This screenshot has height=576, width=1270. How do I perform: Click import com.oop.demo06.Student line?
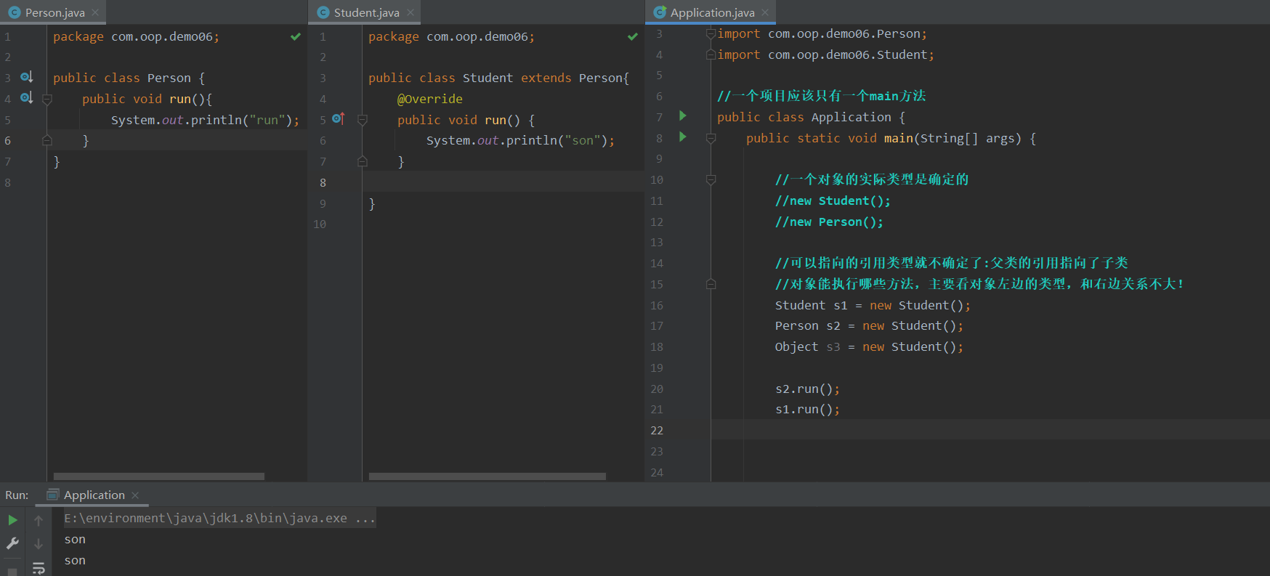pos(825,54)
